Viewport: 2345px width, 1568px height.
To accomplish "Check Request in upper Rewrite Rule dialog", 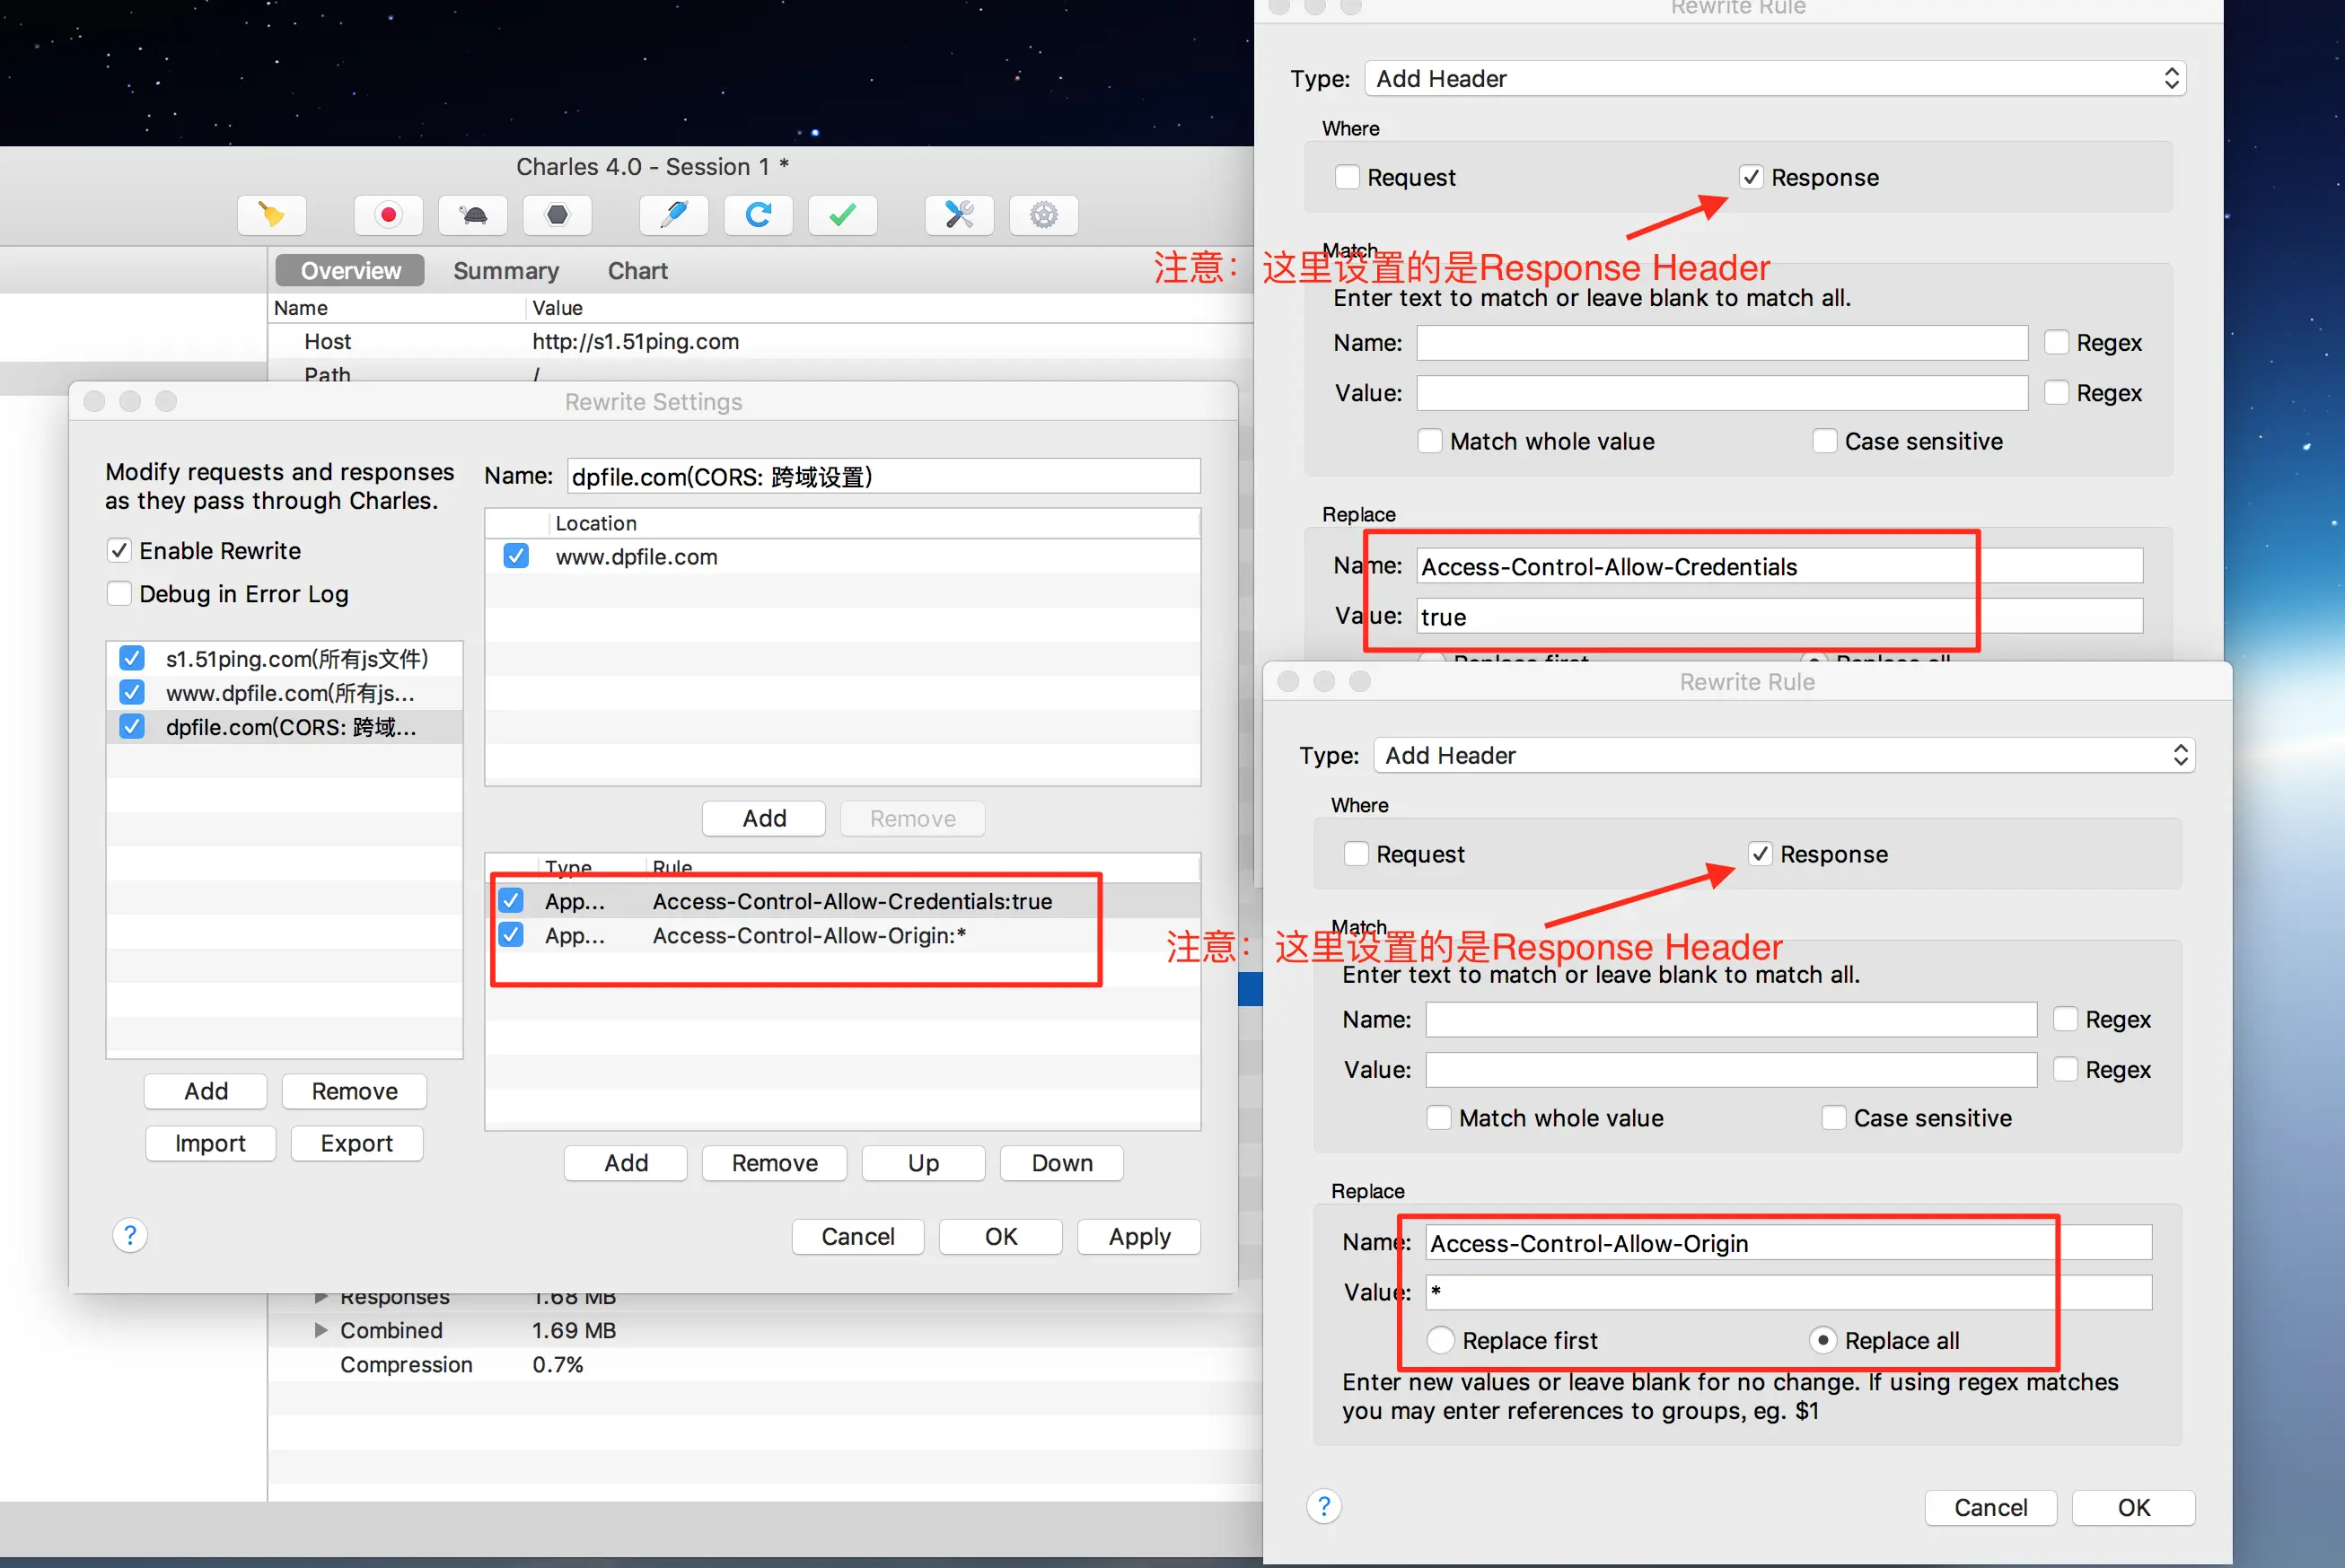I will coord(1347,176).
